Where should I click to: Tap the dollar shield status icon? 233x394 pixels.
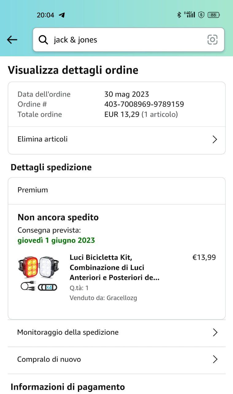coord(201,14)
